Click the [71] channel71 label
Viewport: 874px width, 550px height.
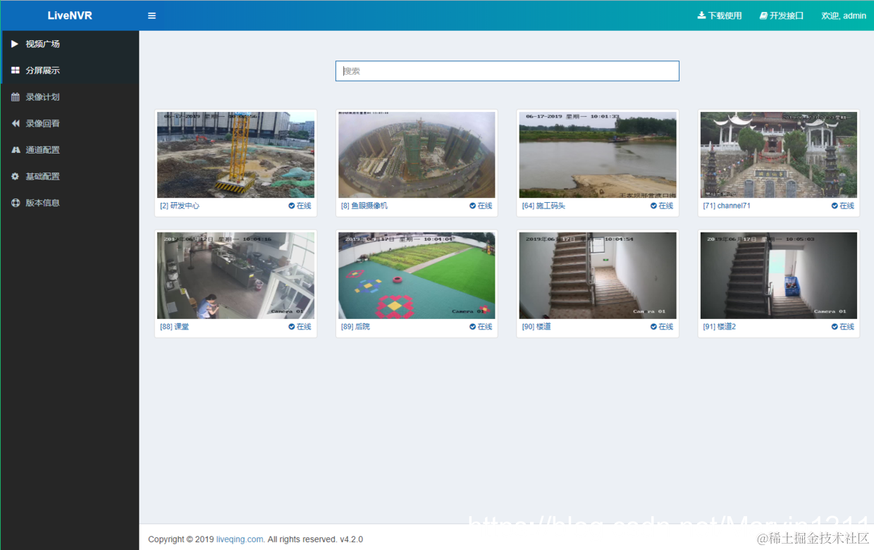pos(727,206)
